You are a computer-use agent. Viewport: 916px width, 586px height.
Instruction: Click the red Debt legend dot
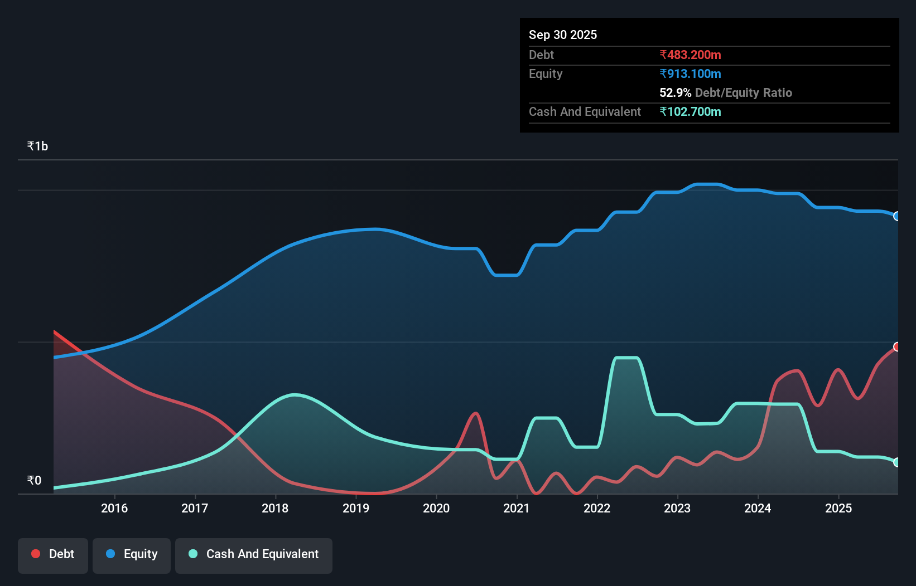36,554
